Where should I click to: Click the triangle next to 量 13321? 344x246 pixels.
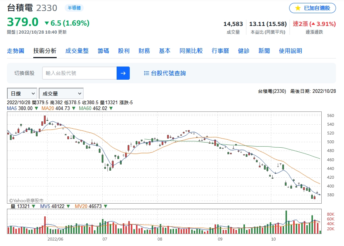pos(33,206)
